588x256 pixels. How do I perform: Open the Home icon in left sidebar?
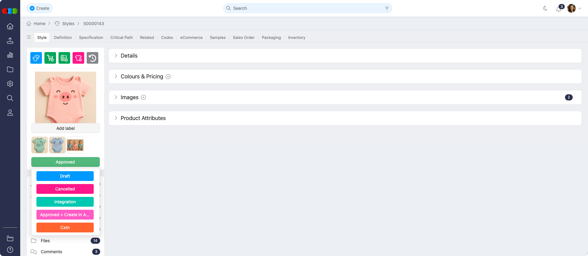pos(10,26)
